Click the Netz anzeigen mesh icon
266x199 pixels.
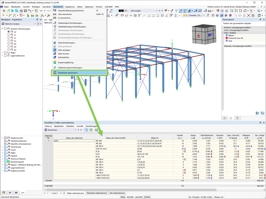(55, 50)
